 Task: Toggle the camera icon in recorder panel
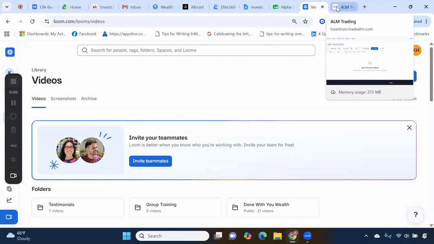pos(13,176)
